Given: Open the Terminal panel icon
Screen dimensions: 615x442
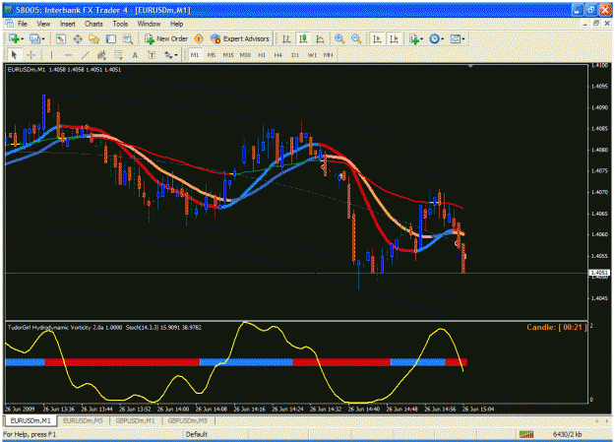Looking at the screenshot, I should click(x=111, y=38).
